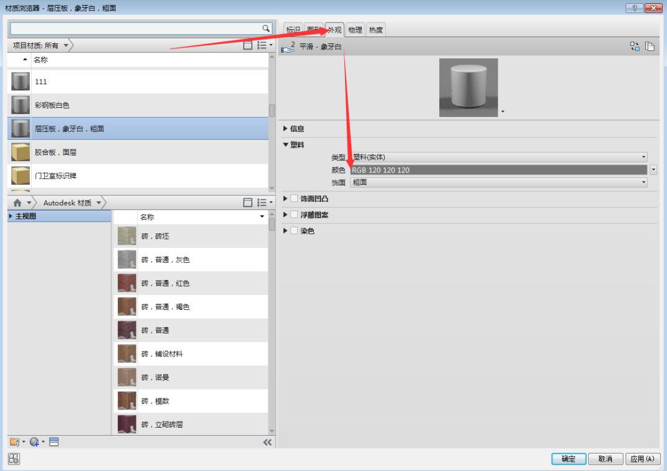
Task: Click the 确定 button
Action: 569,459
